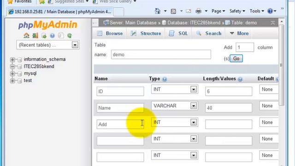Open phpMyAdmin Home icon in sidebar
Screen dimensions: 295x166
click(26, 36)
